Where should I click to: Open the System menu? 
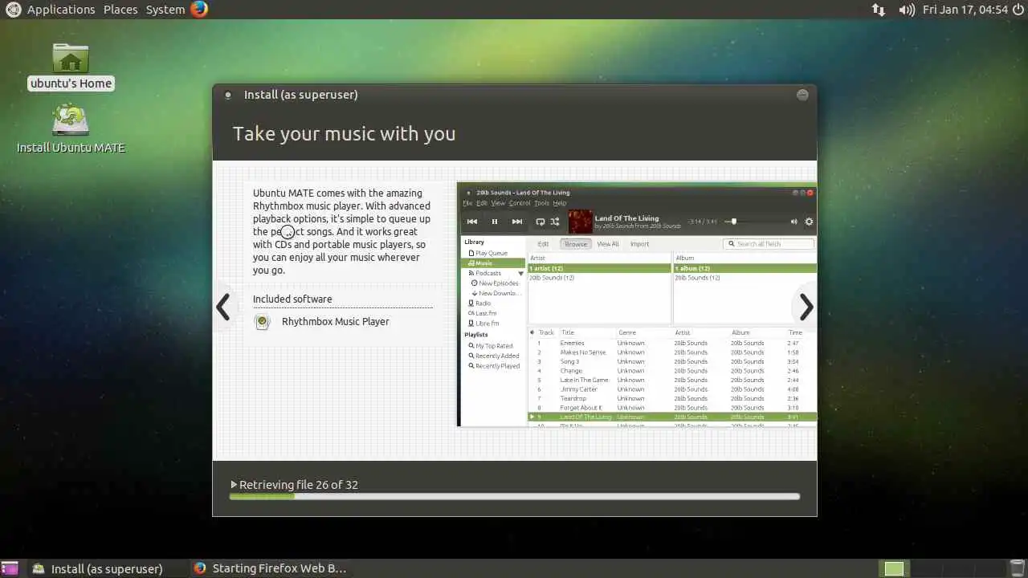point(165,10)
